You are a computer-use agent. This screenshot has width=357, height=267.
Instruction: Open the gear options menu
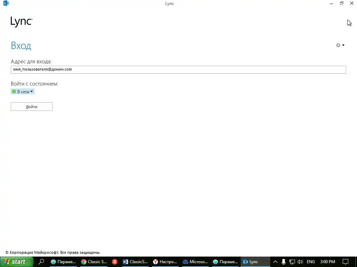coord(340,45)
